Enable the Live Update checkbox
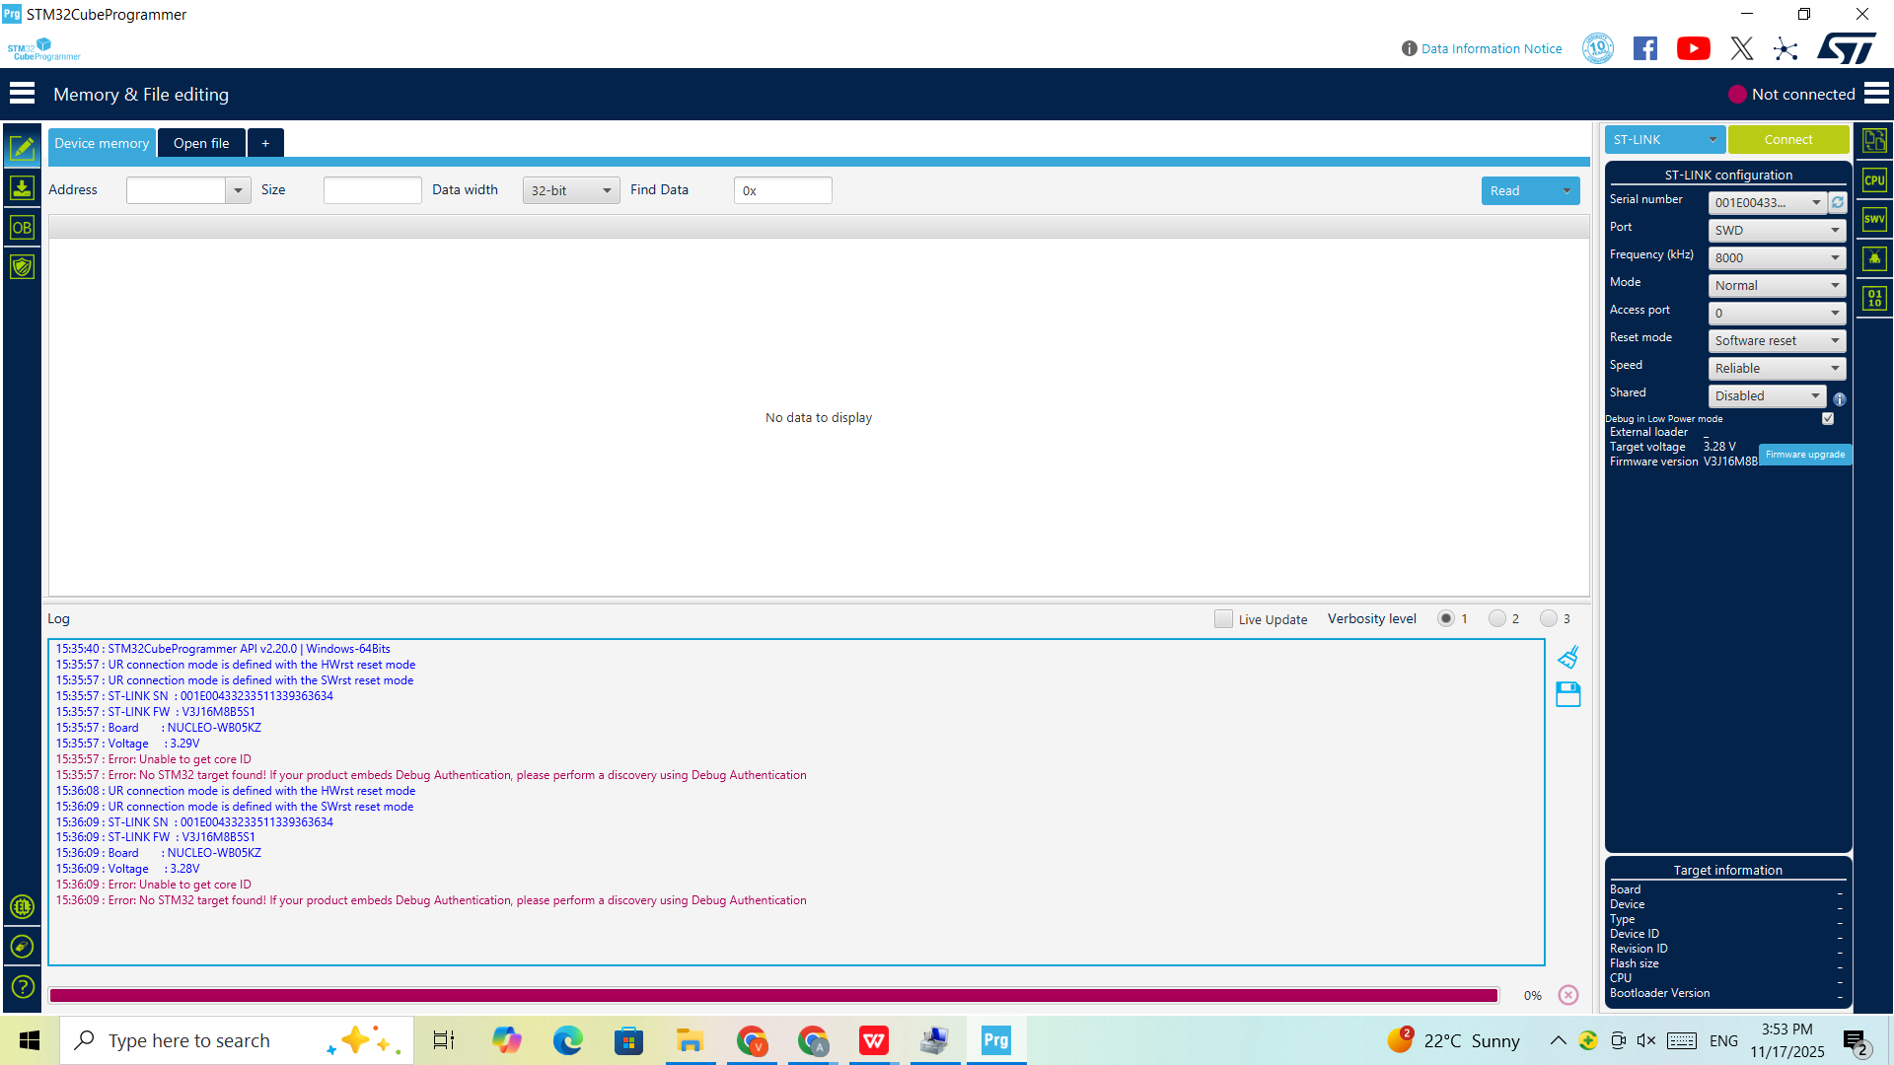 click(x=1223, y=618)
